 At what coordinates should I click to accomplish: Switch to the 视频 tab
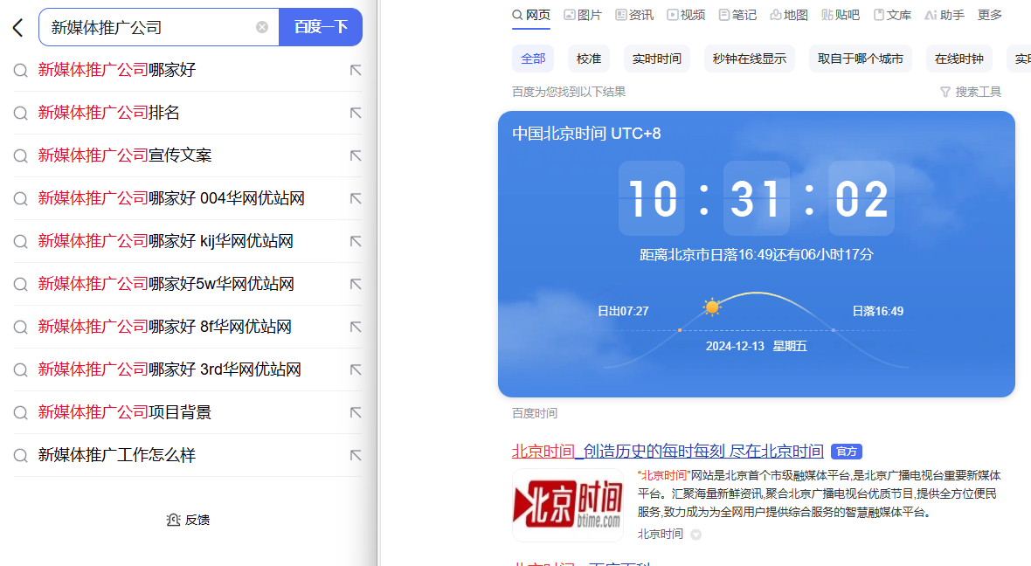pyautogui.click(x=686, y=15)
